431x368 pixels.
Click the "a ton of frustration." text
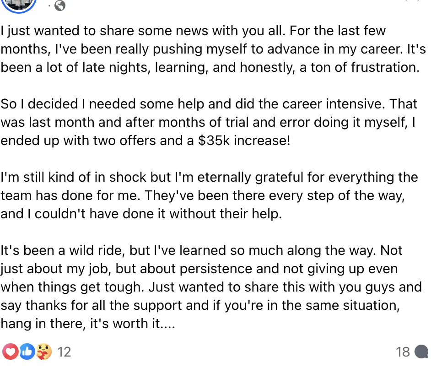360,67
